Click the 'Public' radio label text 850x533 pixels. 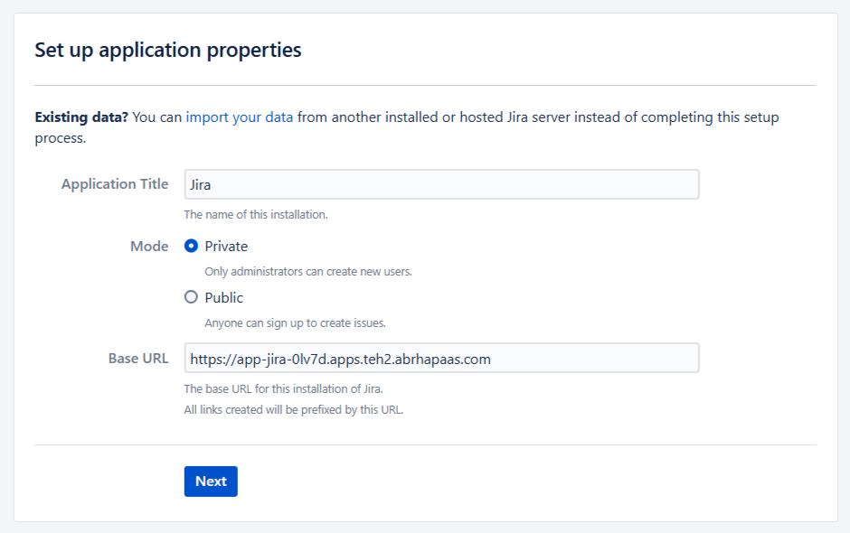(224, 297)
